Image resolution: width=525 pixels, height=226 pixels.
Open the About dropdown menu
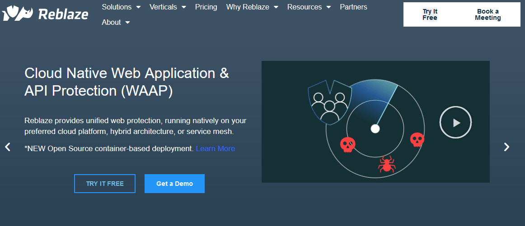[x=116, y=22]
